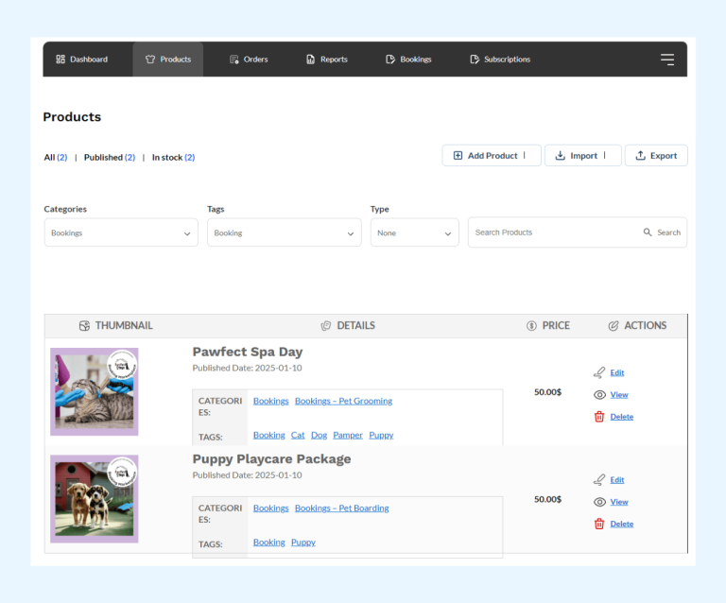Click the Dashboard grid icon
The height and width of the screenshot is (603, 726).
[x=60, y=60]
